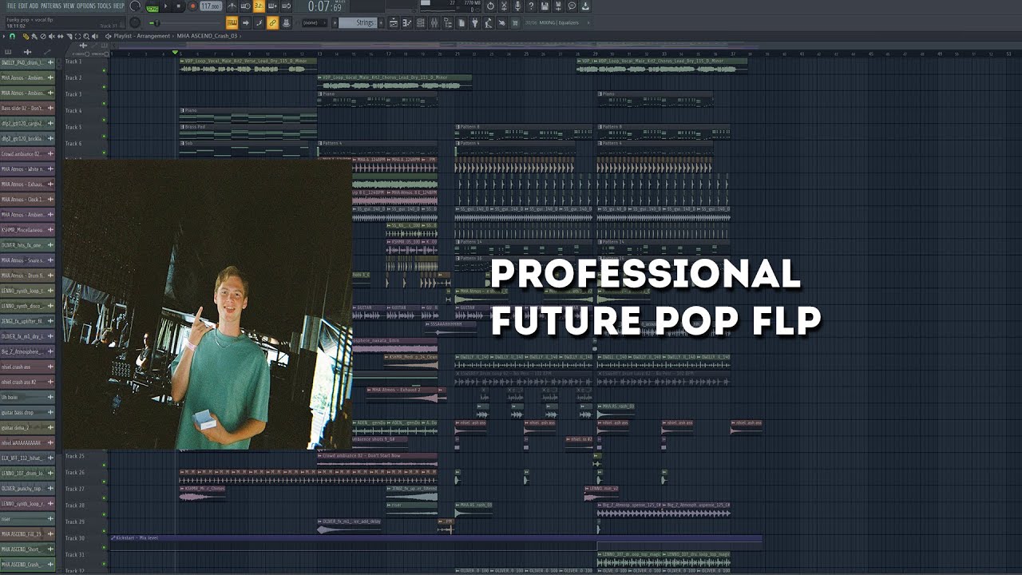Open the plugin picker plug icon
The height and width of the screenshot is (575, 1022).
[475, 22]
